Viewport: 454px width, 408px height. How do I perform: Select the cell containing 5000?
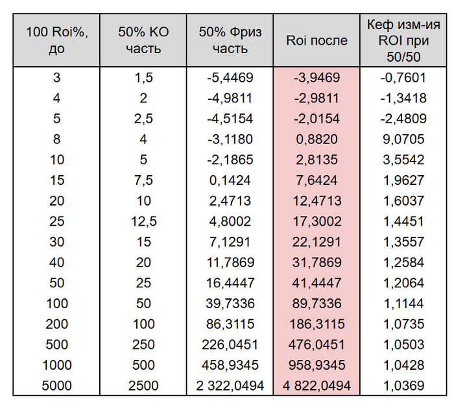pos(56,386)
